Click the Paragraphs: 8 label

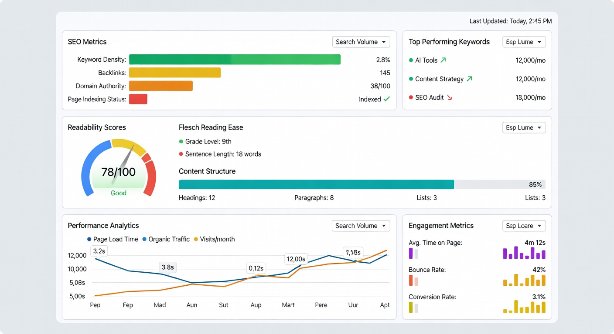(x=314, y=198)
